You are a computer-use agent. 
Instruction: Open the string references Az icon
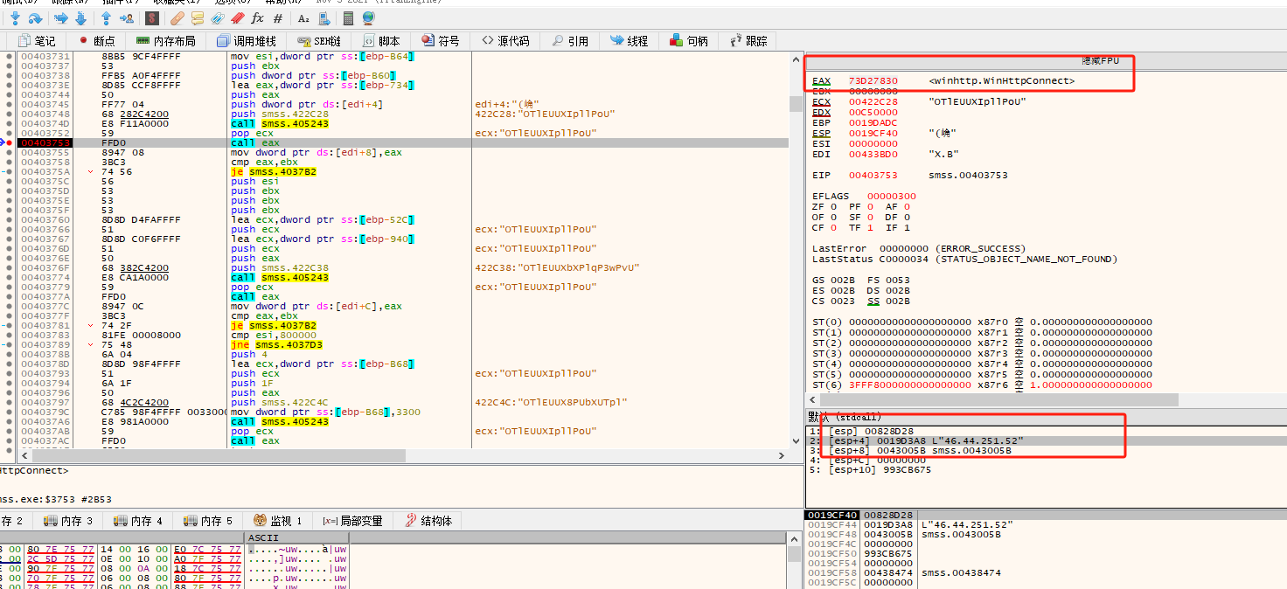303,17
